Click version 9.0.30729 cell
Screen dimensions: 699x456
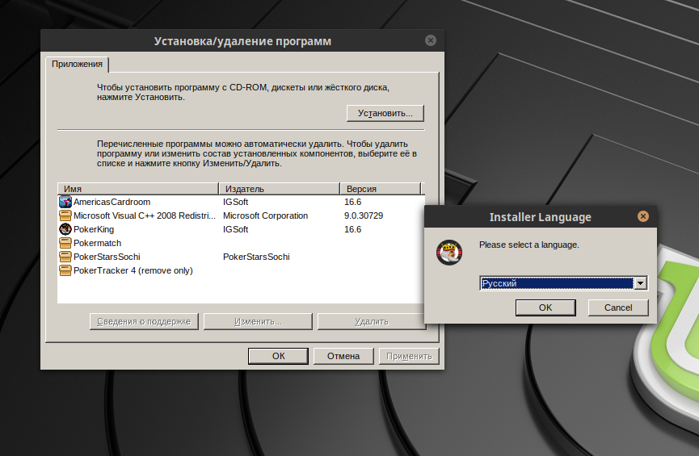pyautogui.click(x=364, y=215)
